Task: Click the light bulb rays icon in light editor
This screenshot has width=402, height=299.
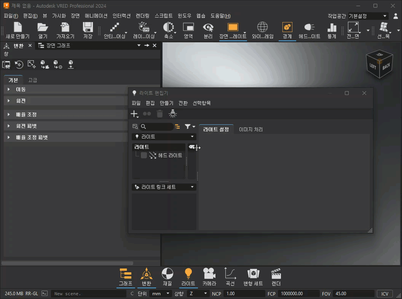Action: (173, 114)
